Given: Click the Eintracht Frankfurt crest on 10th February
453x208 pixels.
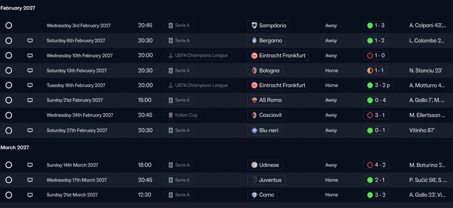Looking at the screenshot, I should (x=254, y=56).
